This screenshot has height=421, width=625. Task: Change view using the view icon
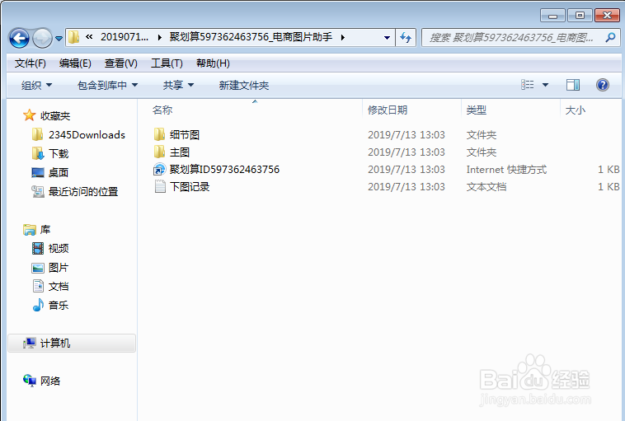(528, 85)
